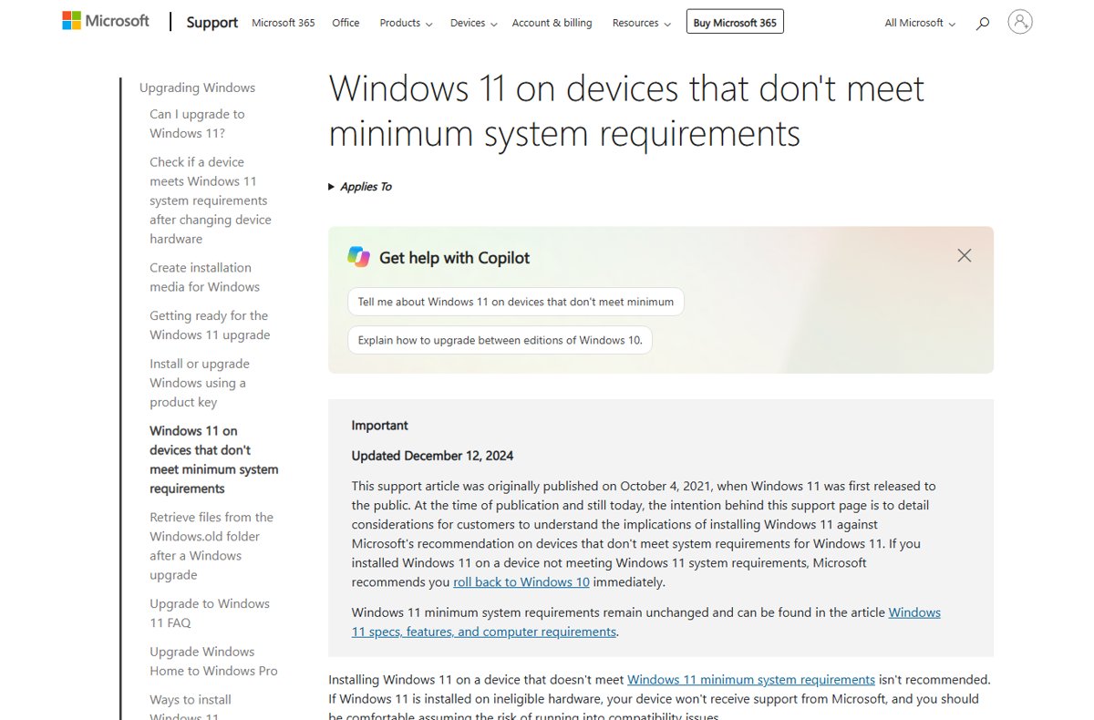Open Create installation media for Windows sidebar link
1094x720 pixels.
[204, 277]
